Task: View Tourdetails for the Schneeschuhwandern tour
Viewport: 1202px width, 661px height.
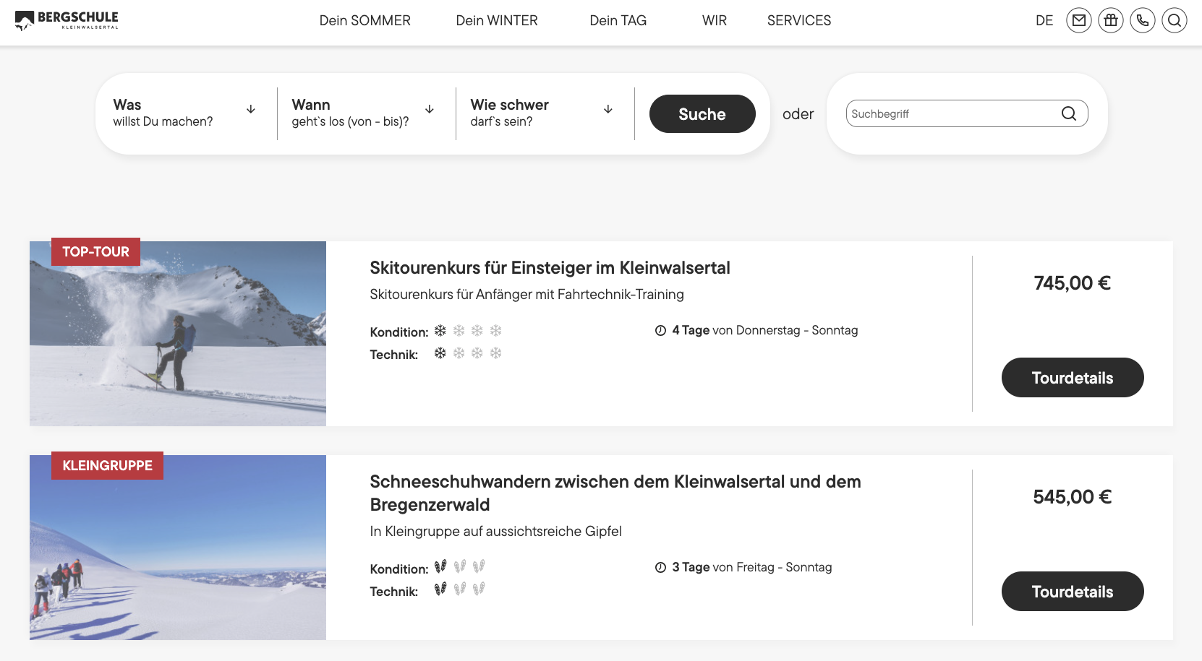Action: point(1072,591)
